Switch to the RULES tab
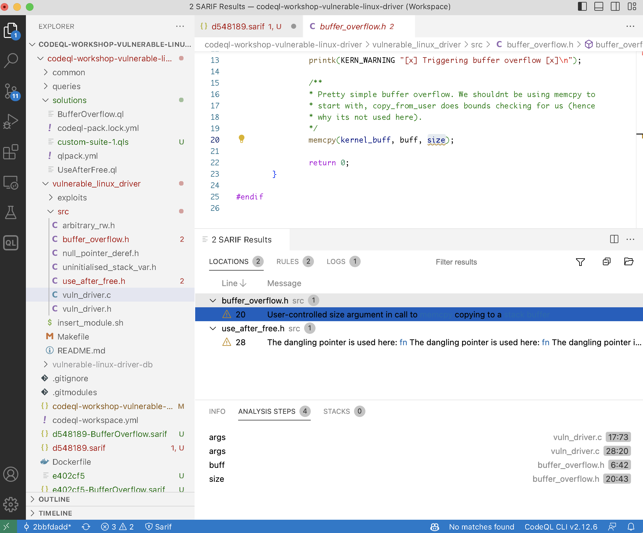 287,261
